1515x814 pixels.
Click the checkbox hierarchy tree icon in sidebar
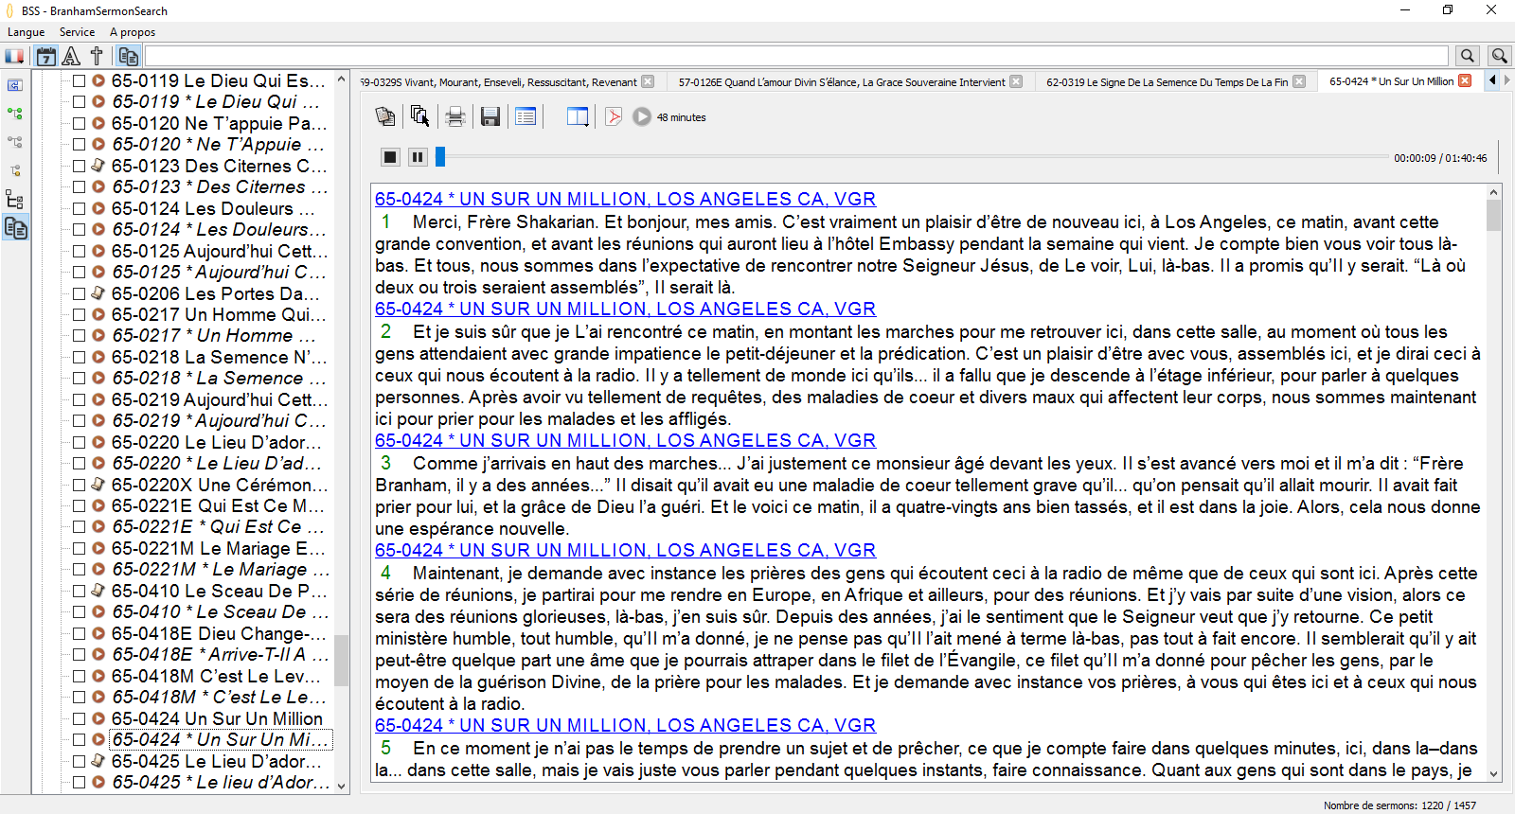(x=15, y=200)
